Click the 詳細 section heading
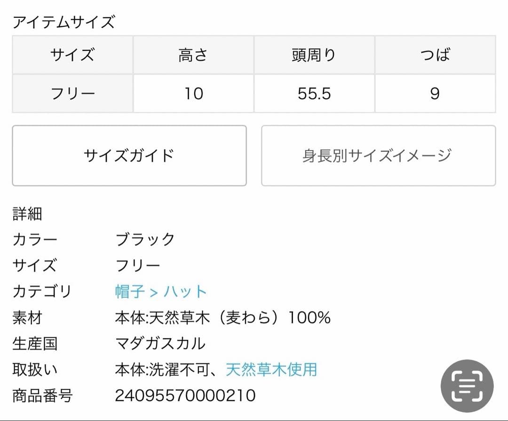The height and width of the screenshot is (421, 508). tap(27, 214)
